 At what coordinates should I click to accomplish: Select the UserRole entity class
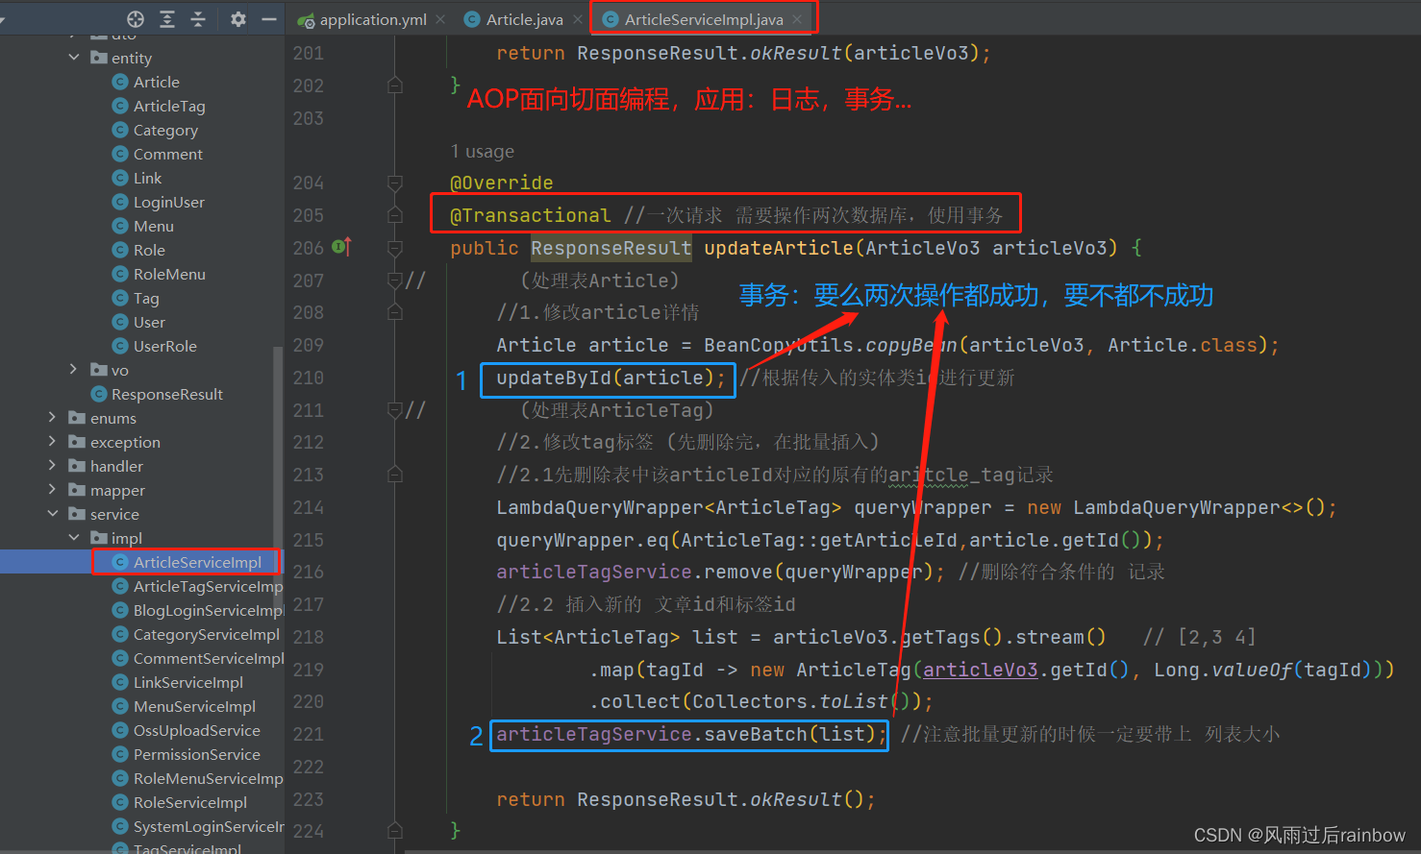point(164,346)
